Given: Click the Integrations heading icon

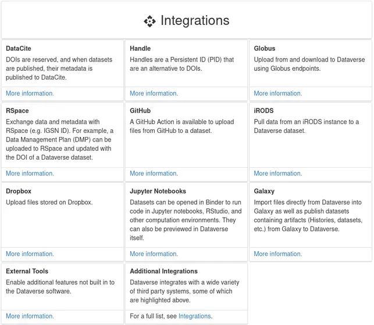Looking at the screenshot, I should pos(149,21).
